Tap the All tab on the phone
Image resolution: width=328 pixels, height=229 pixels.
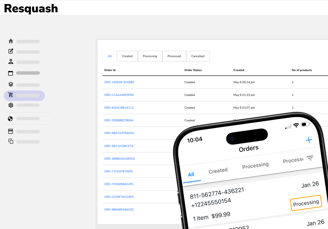tap(191, 175)
